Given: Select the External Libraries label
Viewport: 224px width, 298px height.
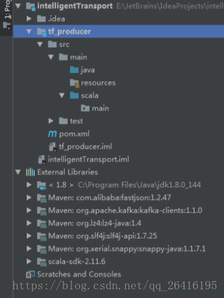Looking at the screenshot, I should coord(68,172).
